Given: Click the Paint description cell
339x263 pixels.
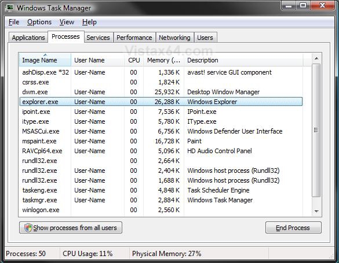Looking at the screenshot, I should [x=194, y=141].
